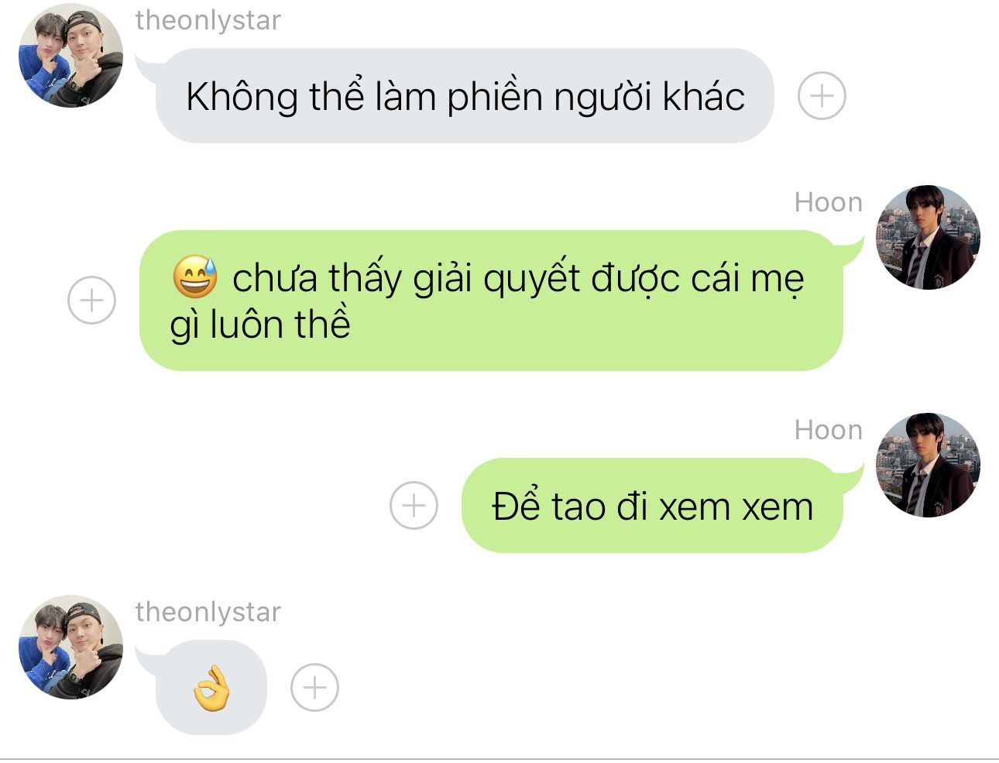This screenshot has height=763, width=999.
Task: Select the "Không thể làm phiền người khác" bubble
Action: click(x=464, y=96)
